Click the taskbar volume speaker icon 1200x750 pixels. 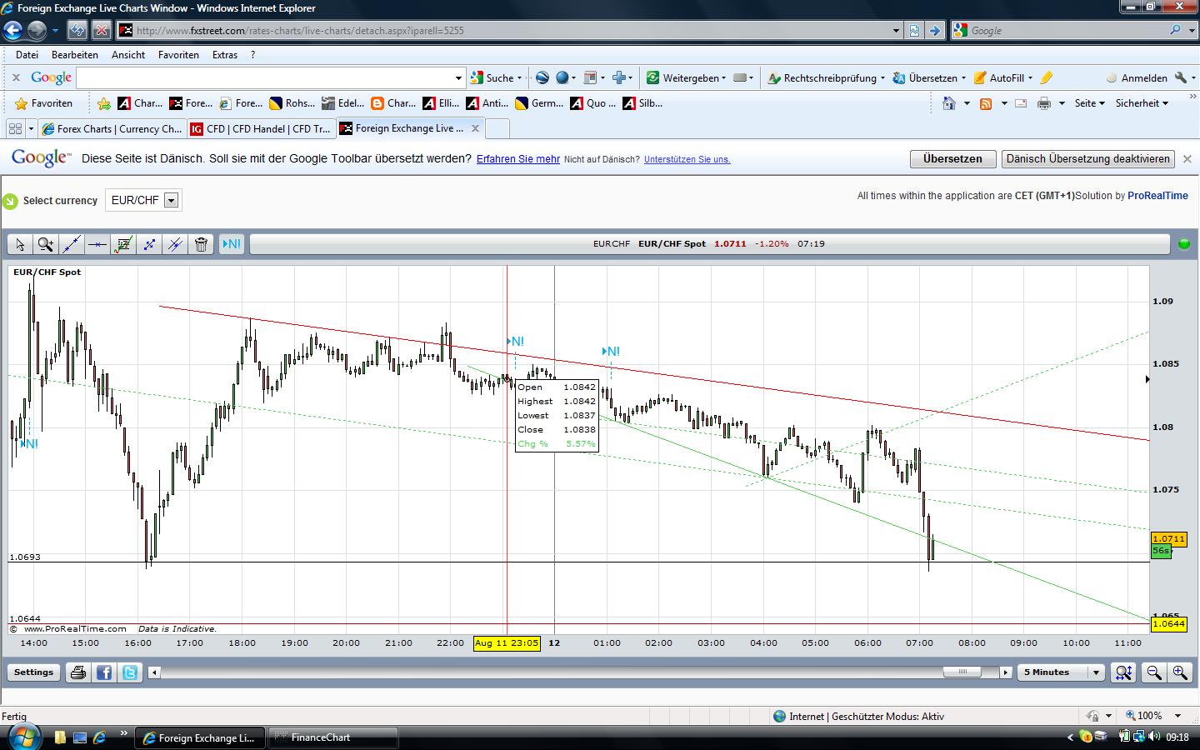tap(1154, 737)
